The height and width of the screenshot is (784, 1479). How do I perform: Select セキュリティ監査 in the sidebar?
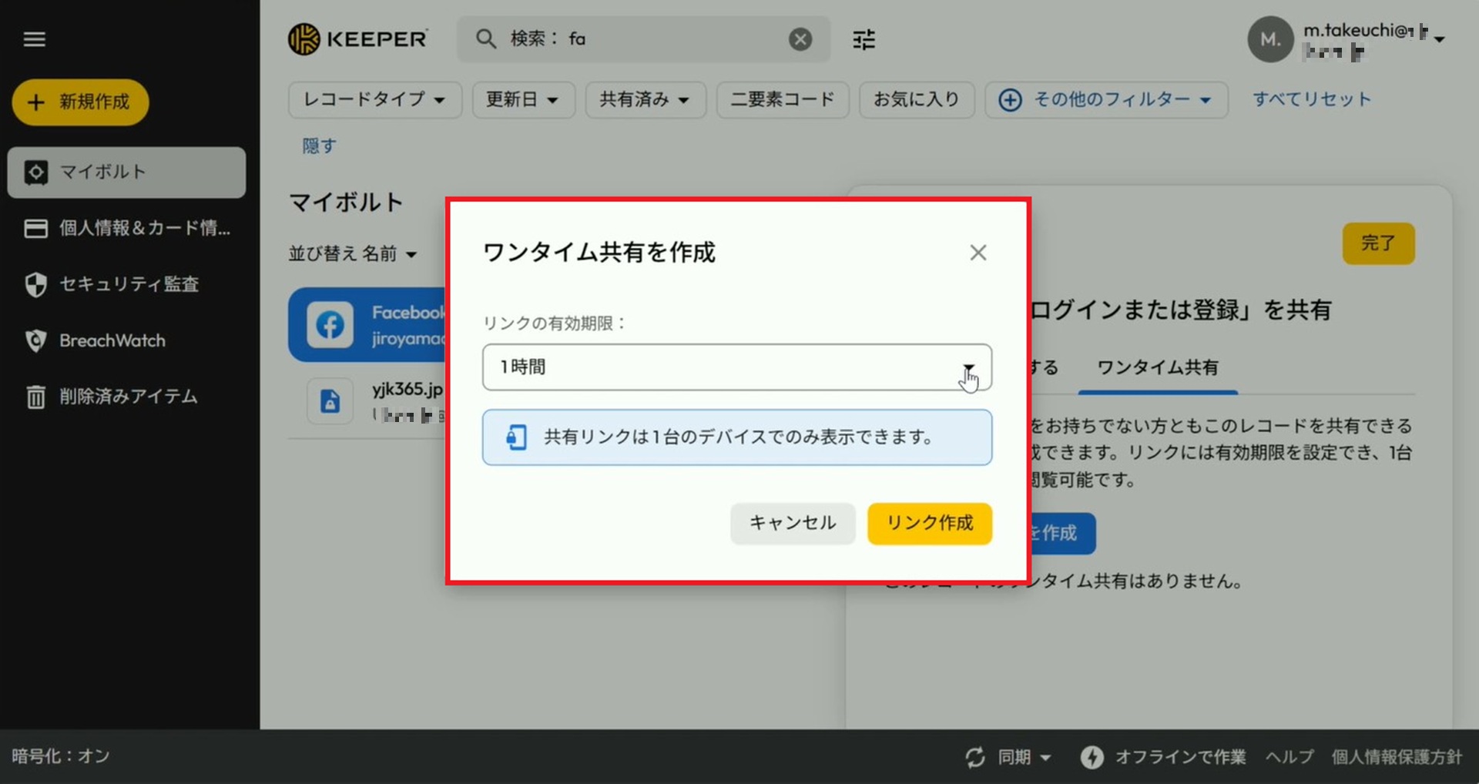click(129, 284)
